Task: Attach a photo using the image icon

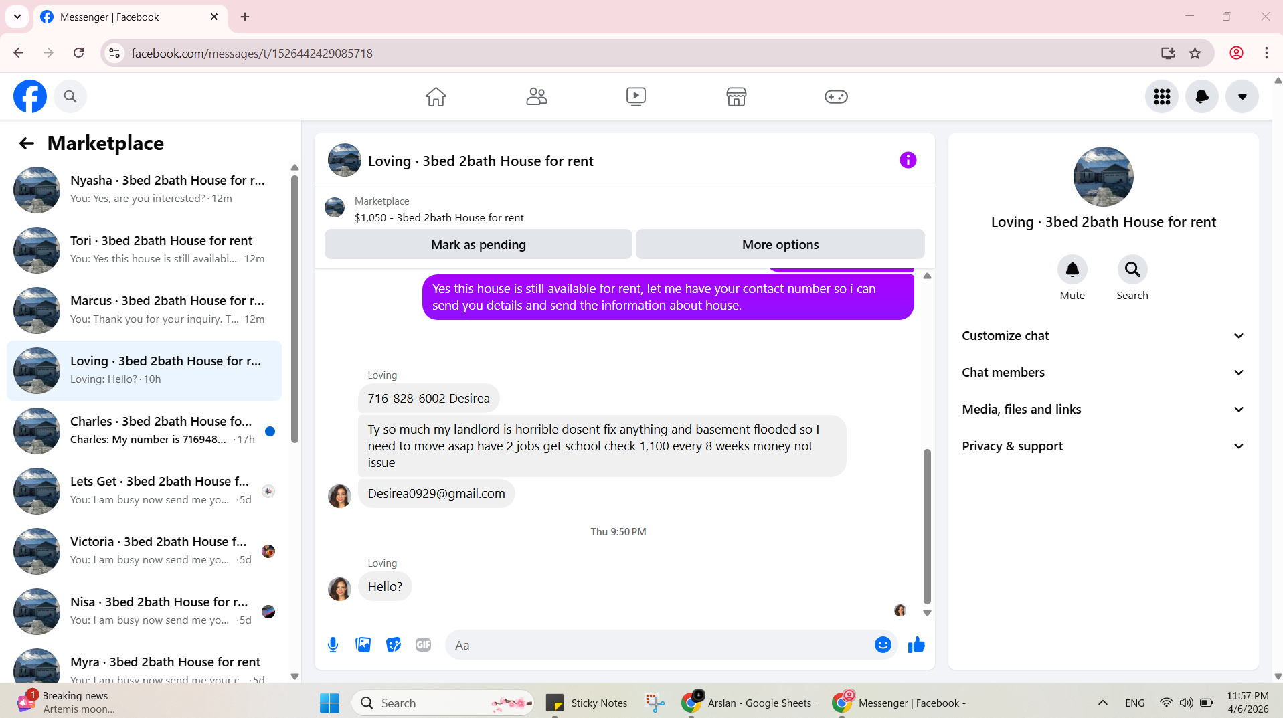Action: tap(363, 645)
